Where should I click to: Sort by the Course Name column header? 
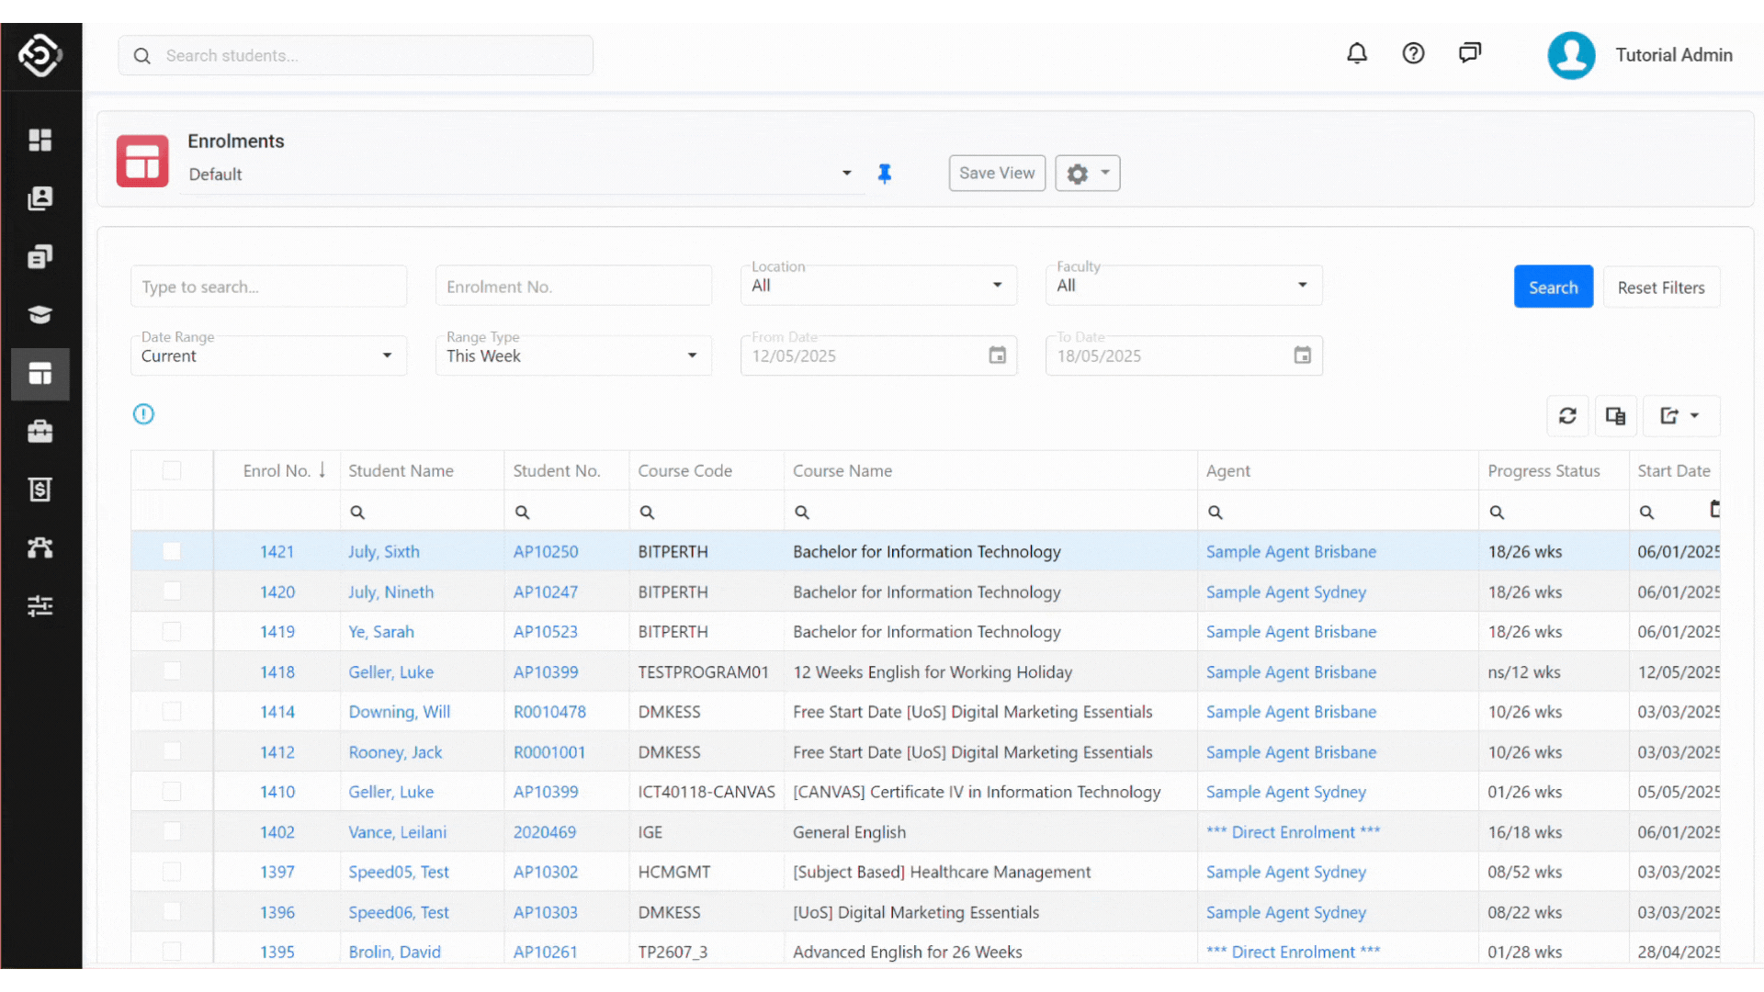click(x=842, y=471)
